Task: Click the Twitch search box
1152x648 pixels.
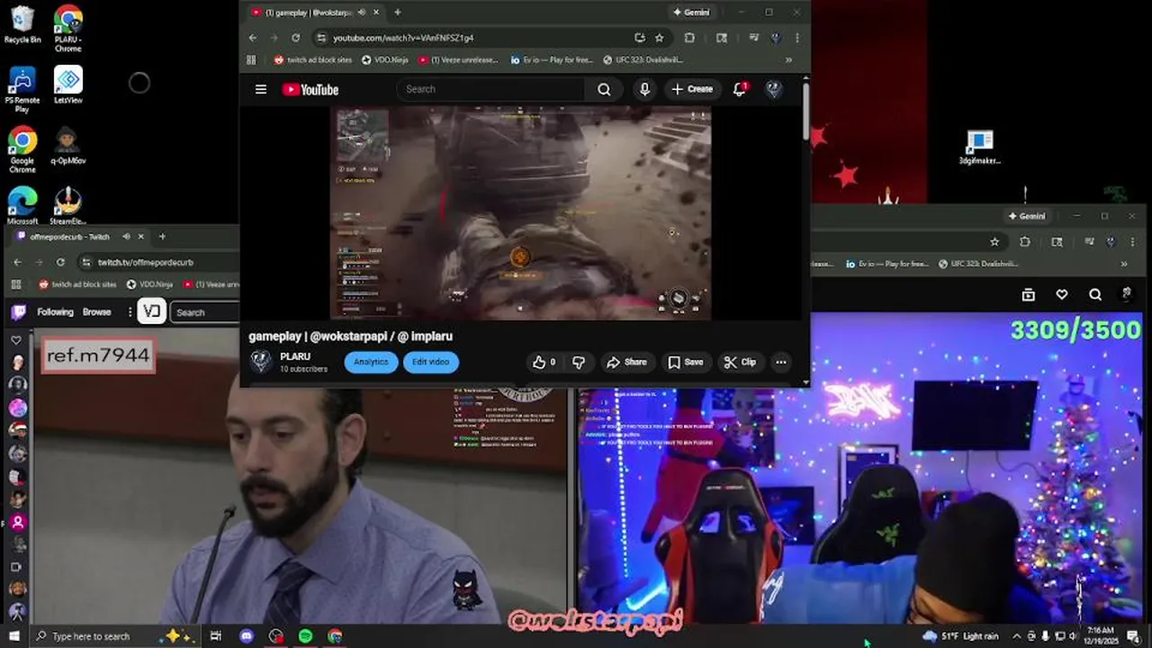Action: coord(205,312)
